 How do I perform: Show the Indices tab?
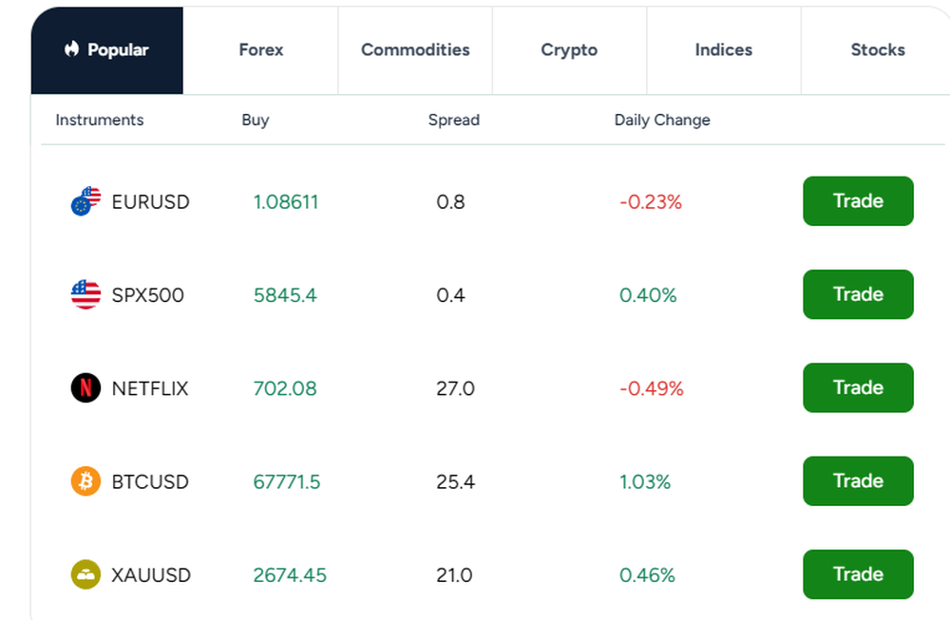click(724, 50)
